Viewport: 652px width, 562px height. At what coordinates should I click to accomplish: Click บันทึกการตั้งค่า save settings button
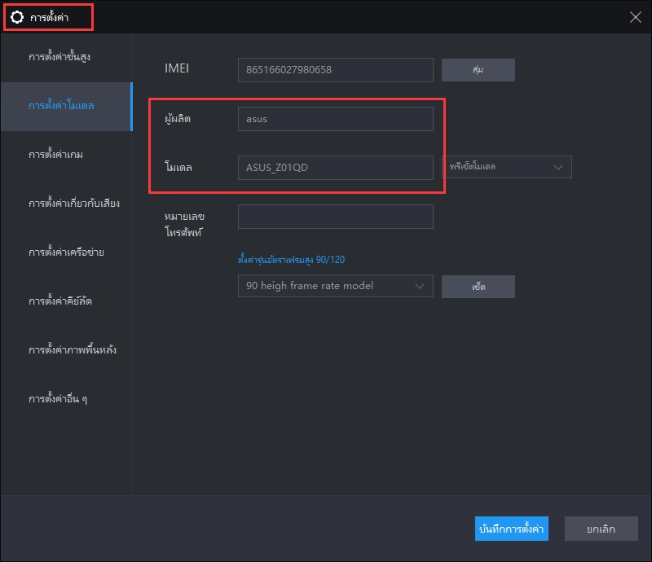(512, 529)
